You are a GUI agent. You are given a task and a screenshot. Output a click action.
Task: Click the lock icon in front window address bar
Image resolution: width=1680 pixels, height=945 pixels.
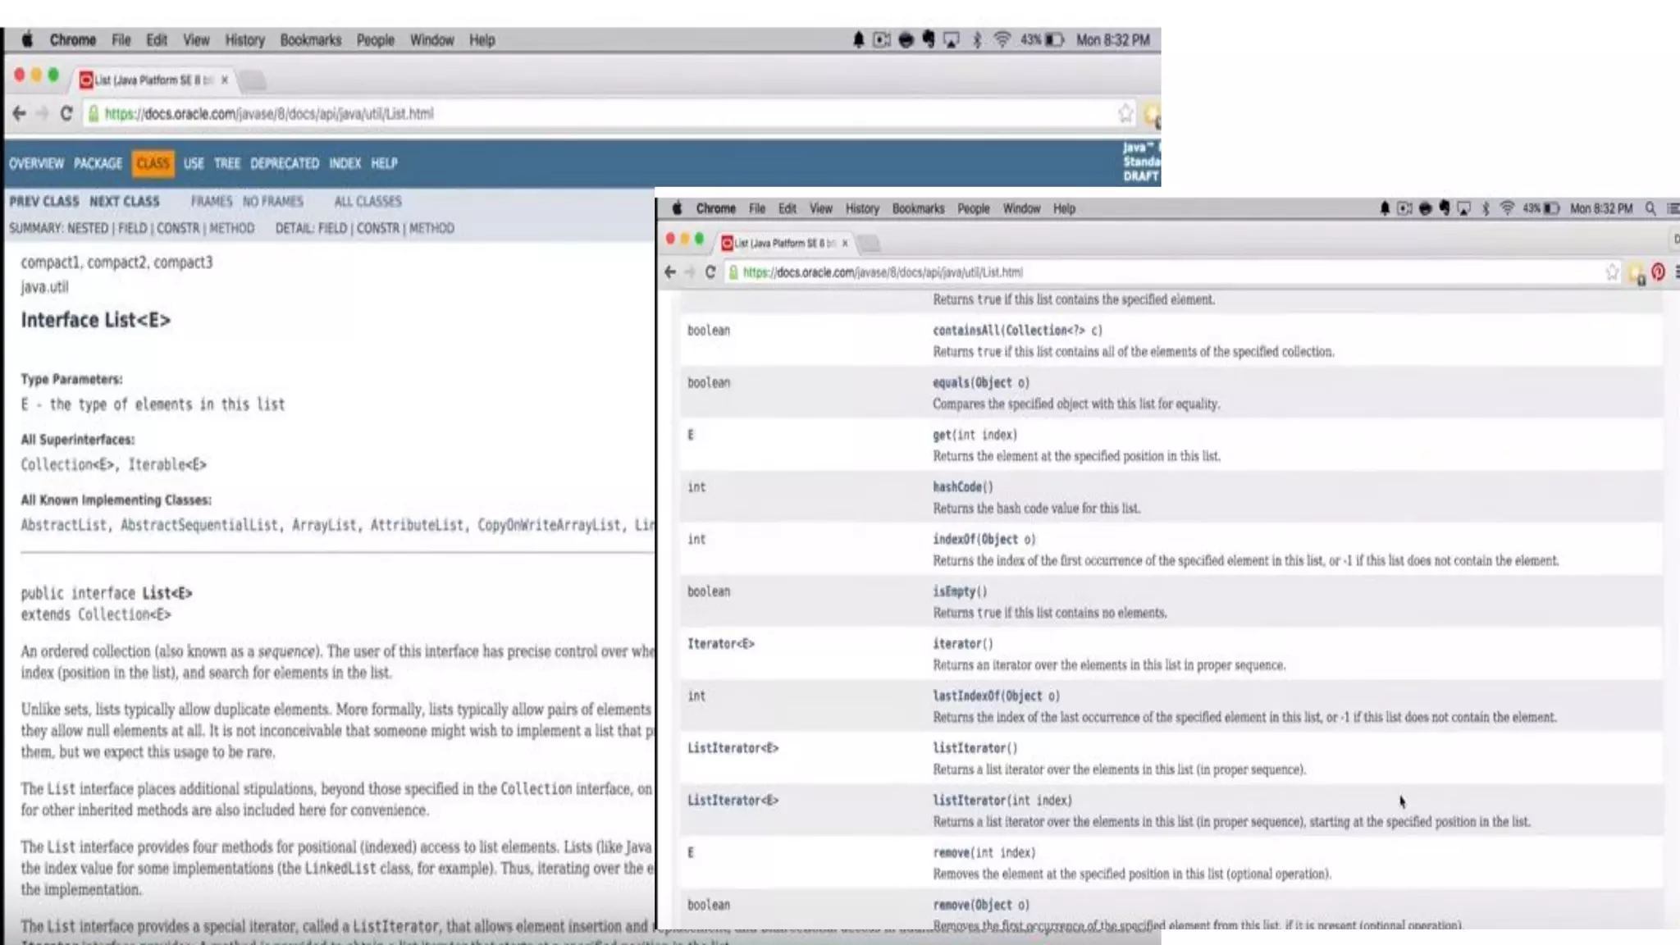pos(733,272)
